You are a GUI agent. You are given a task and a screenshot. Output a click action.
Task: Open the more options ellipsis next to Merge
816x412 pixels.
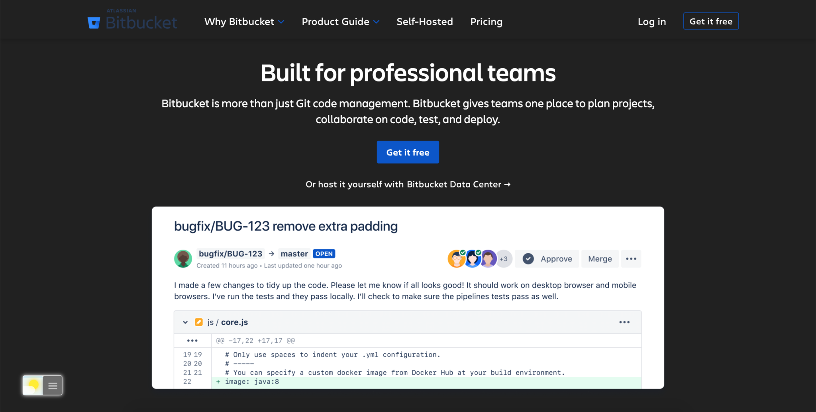tap(631, 259)
